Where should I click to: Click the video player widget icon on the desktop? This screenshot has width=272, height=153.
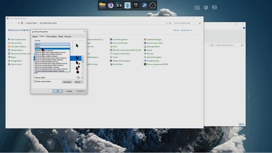coord(197,8)
